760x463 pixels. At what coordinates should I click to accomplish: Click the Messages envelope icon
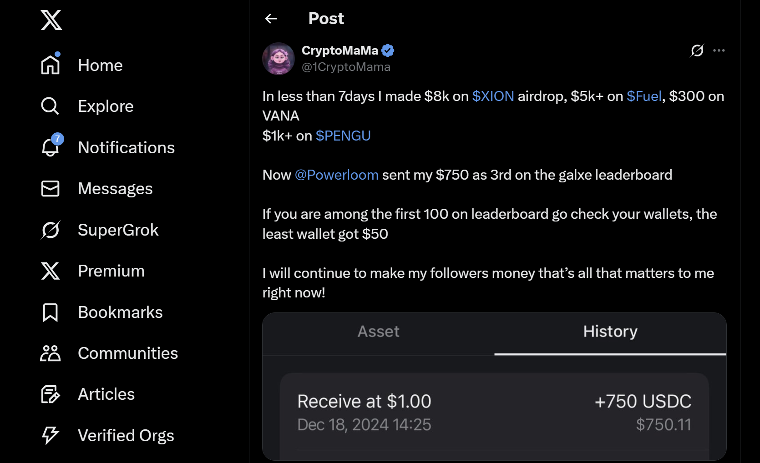[x=51, y=188]
